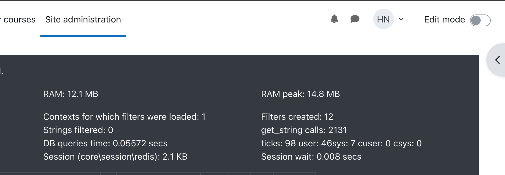Switch to the Site administration tab
The width and height of the screenshot is (505, 175).
click(x=83, y=20)
